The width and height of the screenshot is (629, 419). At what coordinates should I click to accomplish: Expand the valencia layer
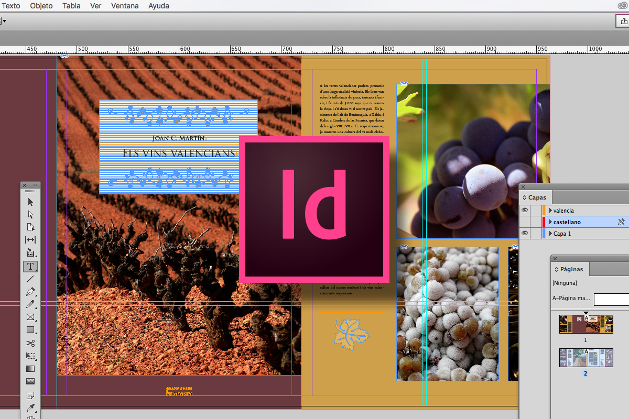pyautogui.click(x=550, y=211)
